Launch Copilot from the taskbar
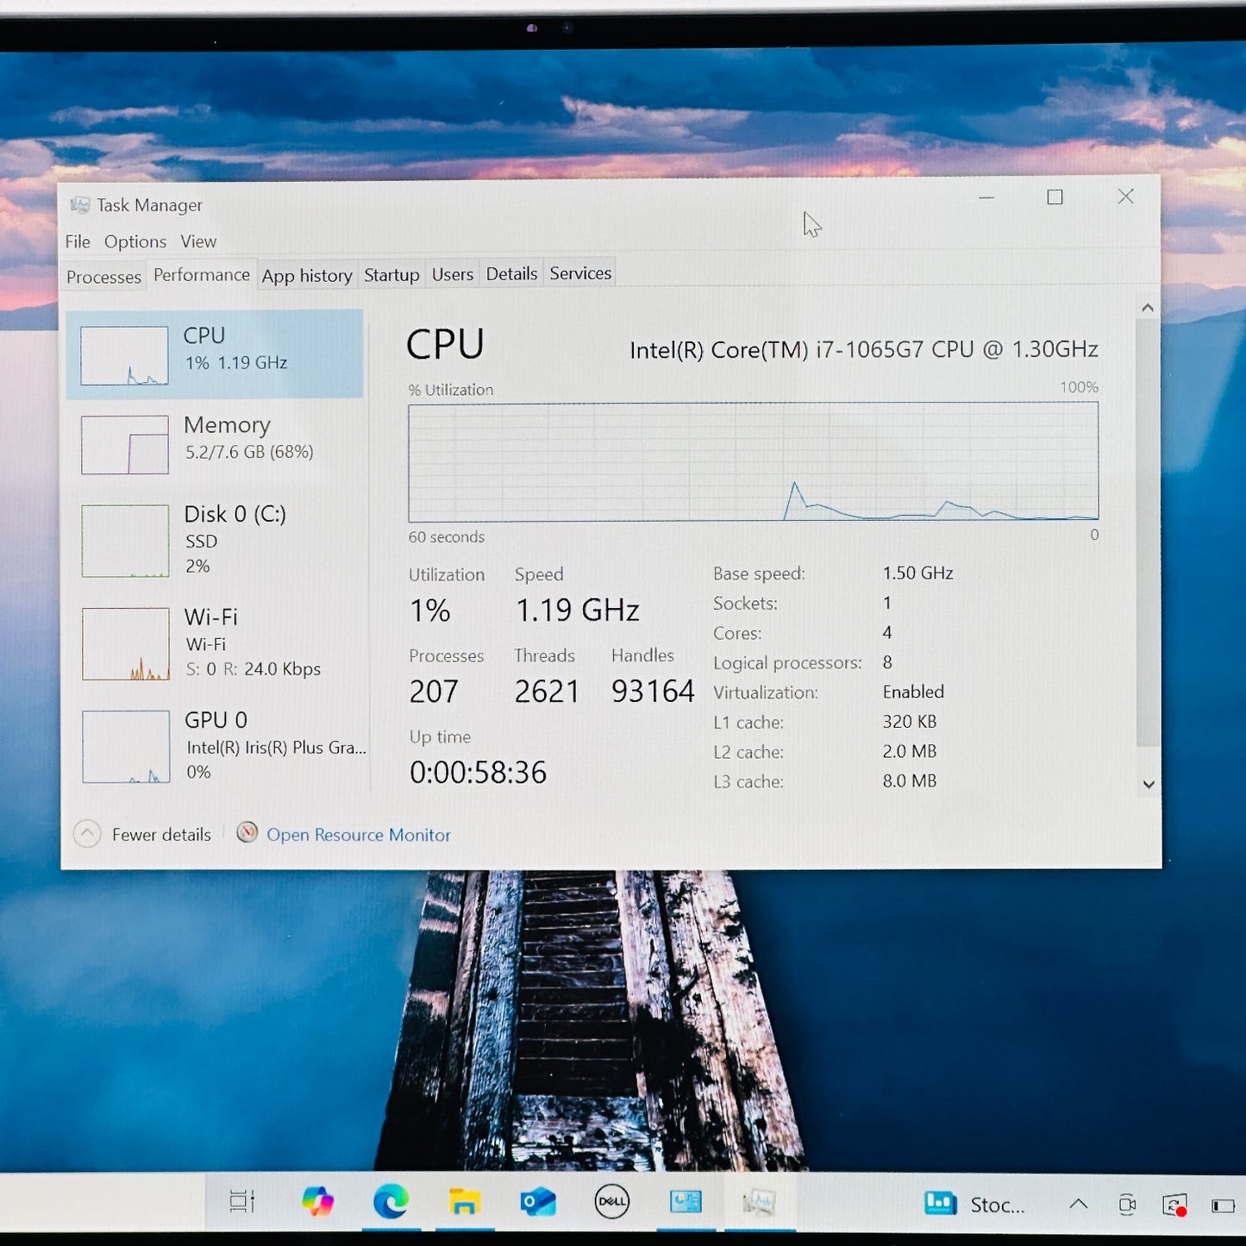 [317, 1201]
